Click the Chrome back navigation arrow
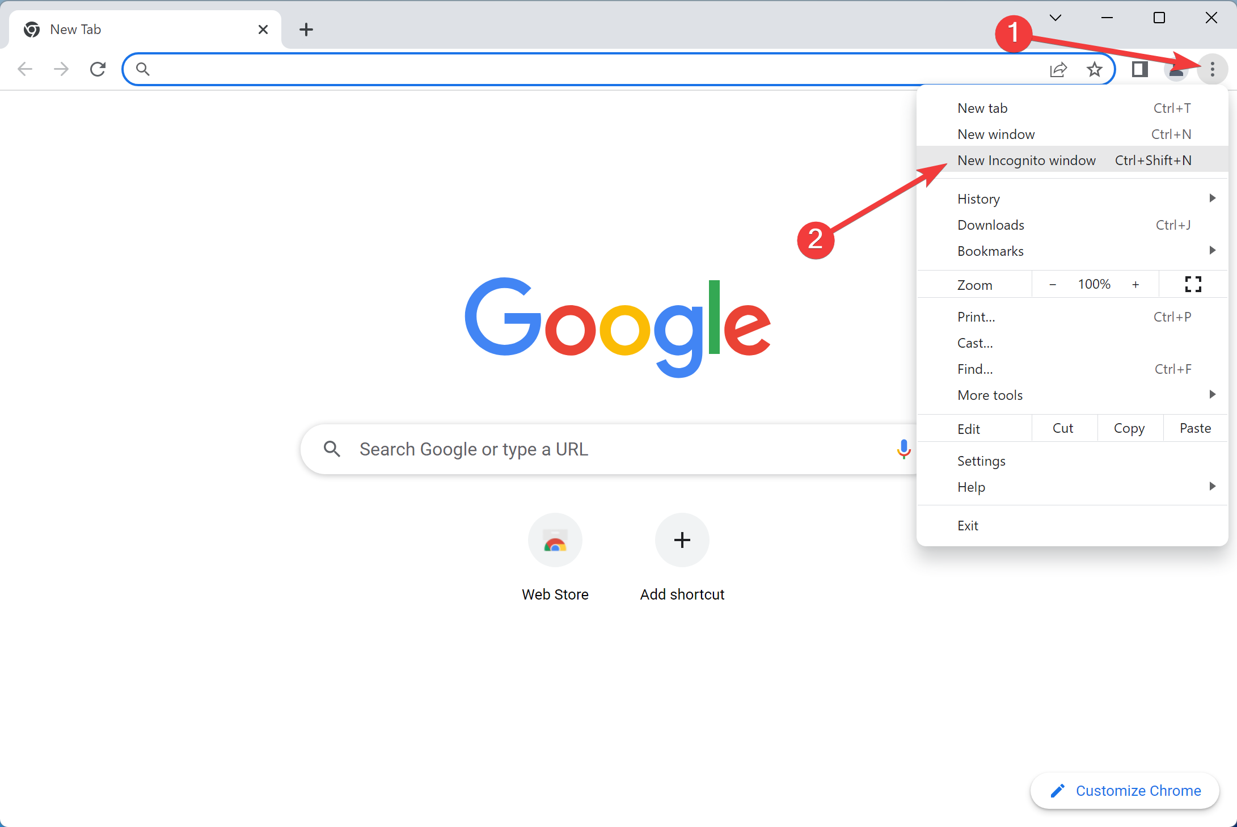The height and width of the screenshot is (827, 1237). (x=26, y=68)
